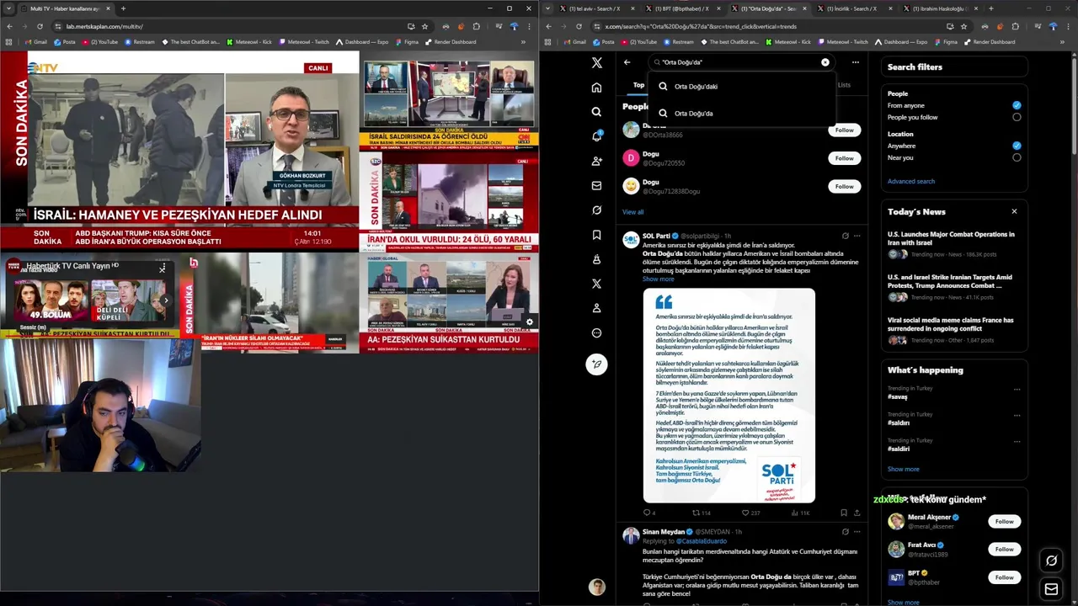Open More options circle in X sidebar

[x=596, y=332]
